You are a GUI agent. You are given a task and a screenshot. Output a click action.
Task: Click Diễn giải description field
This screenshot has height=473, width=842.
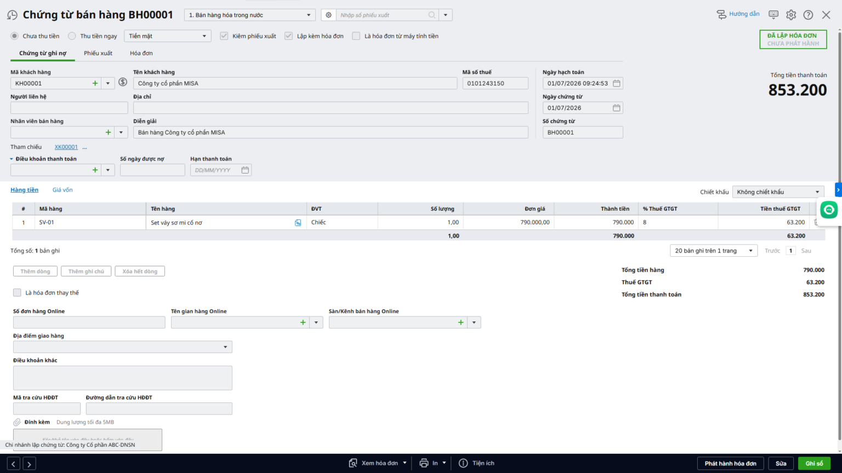[x=331, y=132]
